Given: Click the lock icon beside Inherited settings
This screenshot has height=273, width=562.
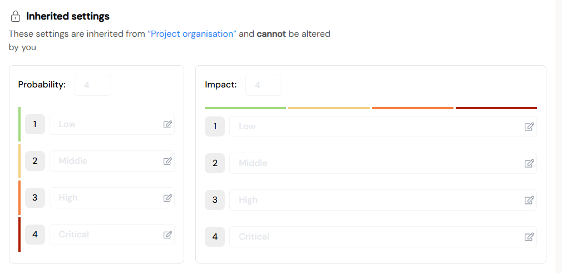Looking at the screenshot, I should pos(16,16).
